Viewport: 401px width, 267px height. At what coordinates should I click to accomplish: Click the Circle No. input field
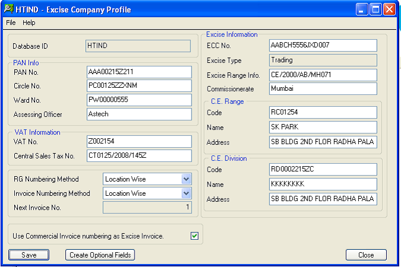(139, 85)
